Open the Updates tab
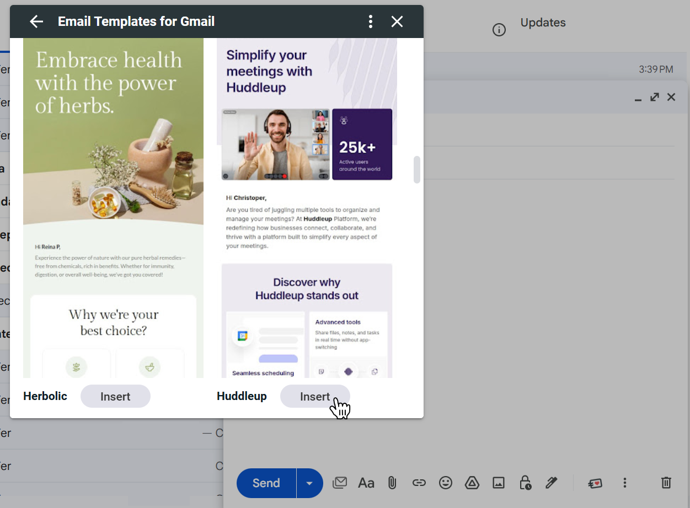The width and height of the screenshot is (690, 508). pos(543,23)
